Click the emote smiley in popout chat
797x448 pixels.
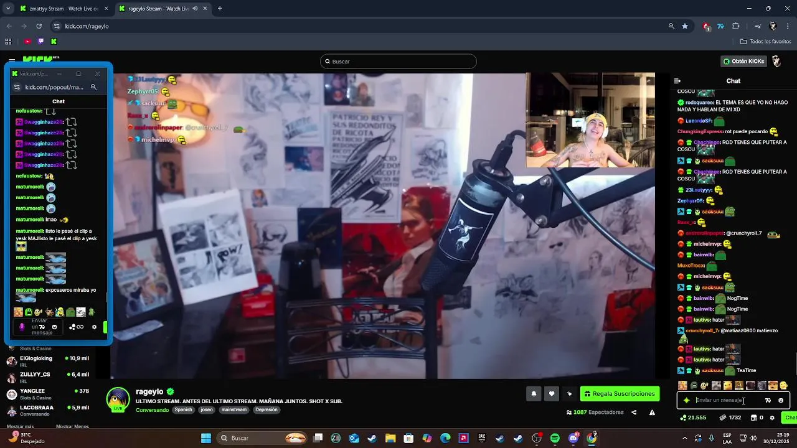(x=54, y=327)
